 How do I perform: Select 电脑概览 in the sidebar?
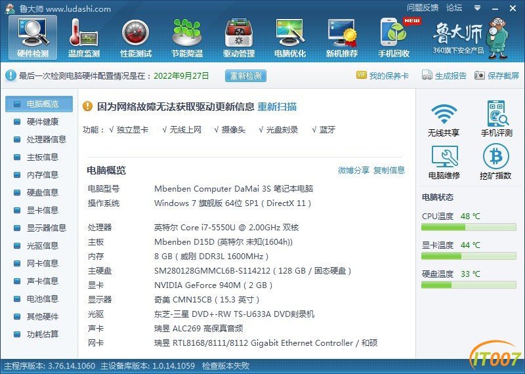tap(39, 104)
